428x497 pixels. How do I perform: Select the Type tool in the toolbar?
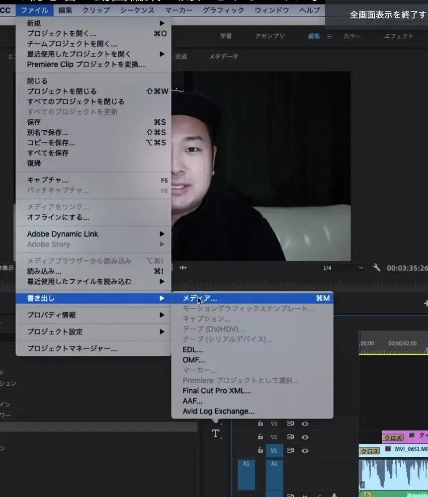click(x=216, y=433)
